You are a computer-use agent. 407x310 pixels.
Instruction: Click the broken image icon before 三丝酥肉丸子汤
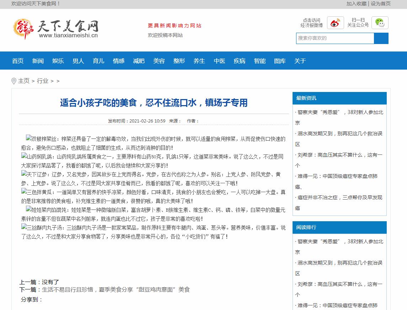tap(24, 227)
